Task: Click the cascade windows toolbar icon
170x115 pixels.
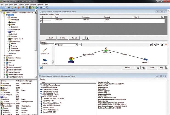Action: point(47,8)
